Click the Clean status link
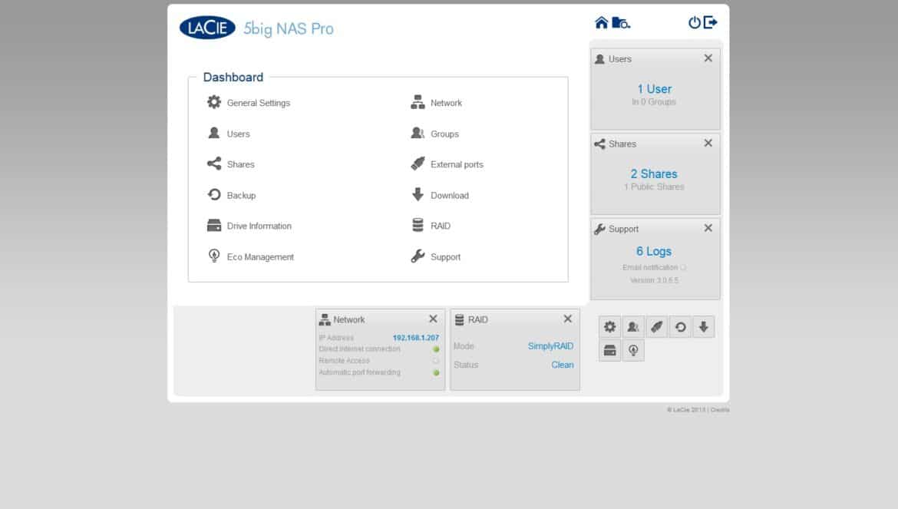This screenshot has height=509, width=898. click(x=563, y=365)
